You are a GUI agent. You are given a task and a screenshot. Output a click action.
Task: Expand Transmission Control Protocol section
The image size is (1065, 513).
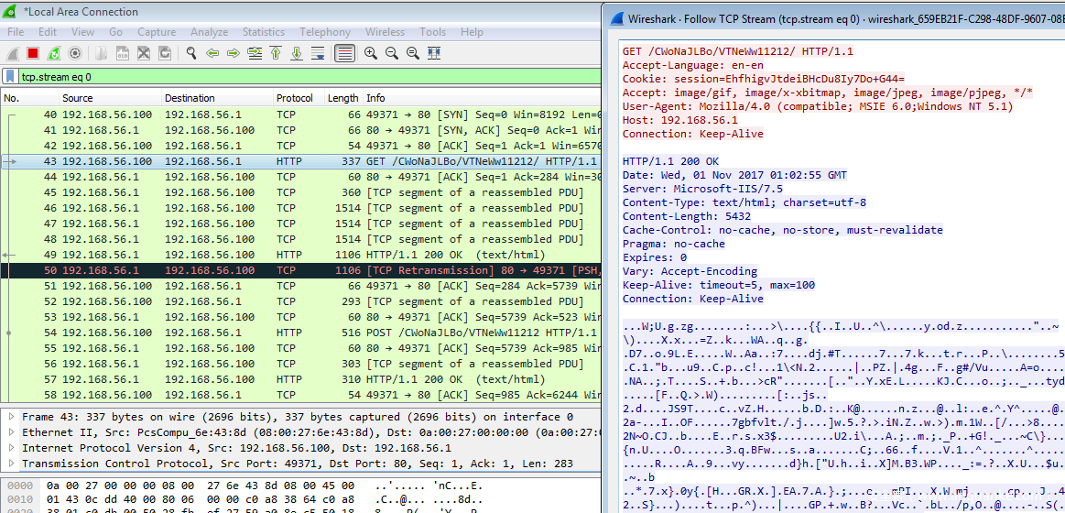11,464
